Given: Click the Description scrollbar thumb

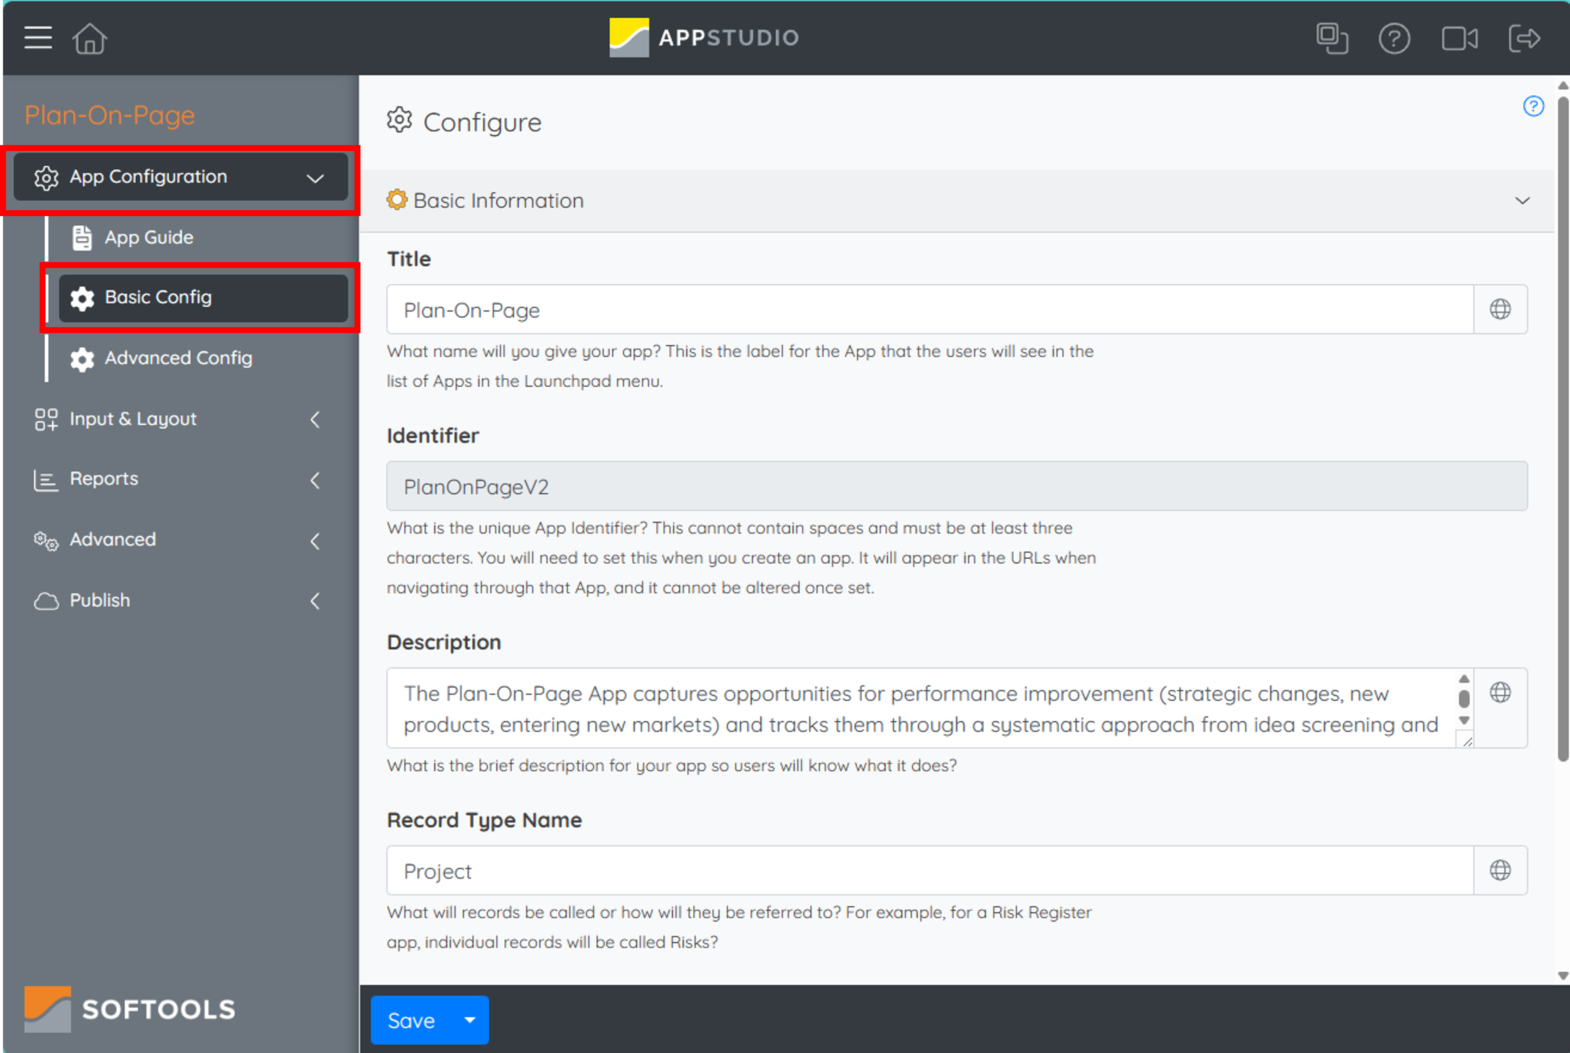Looking at the screenshot, I should click(1464, 699).
